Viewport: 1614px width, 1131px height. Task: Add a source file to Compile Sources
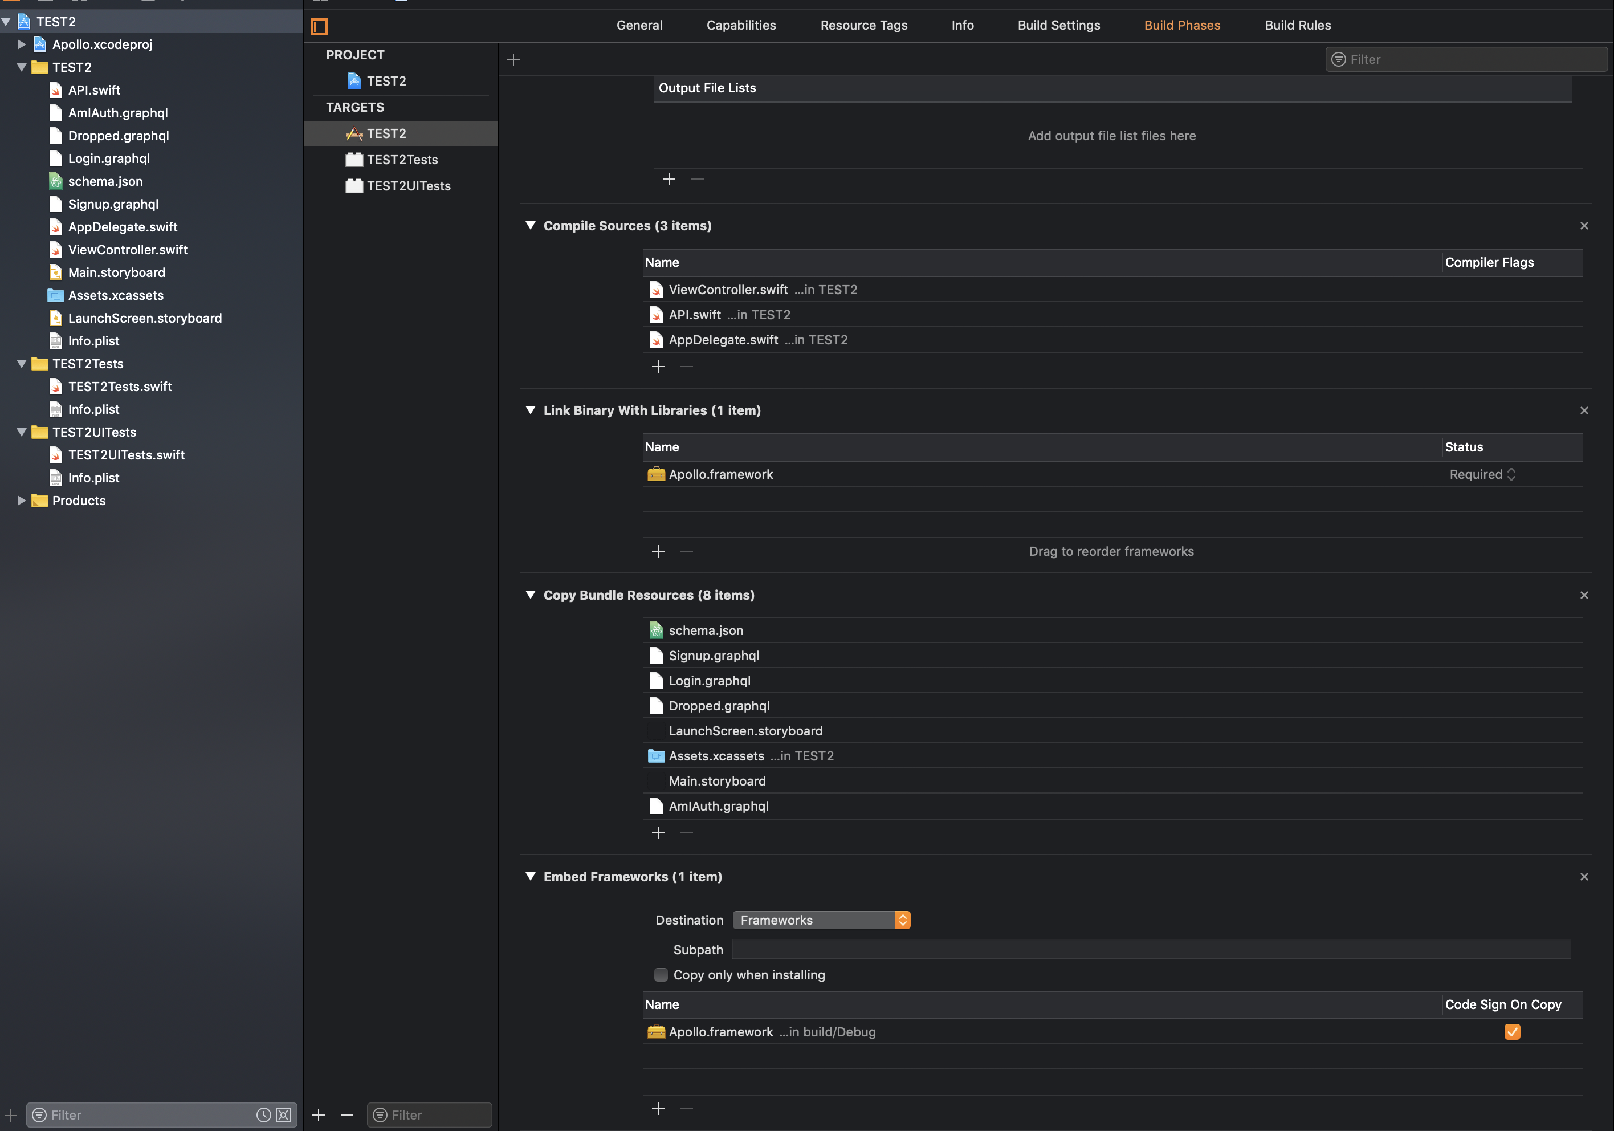pyautogui.click(x=658, y=367)
